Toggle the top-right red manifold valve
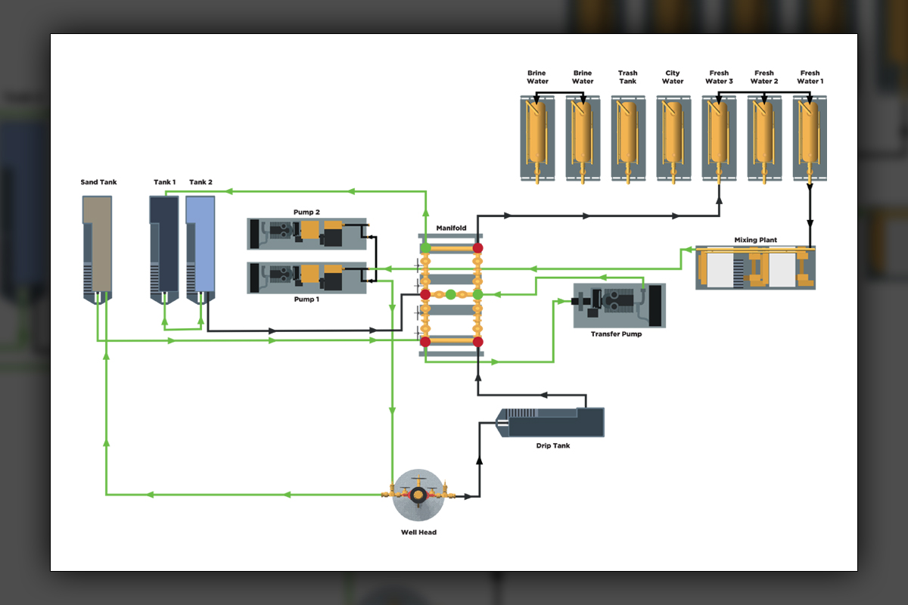Image resolution: width=908 pixels, height=605 pixels. click(477, 247)
